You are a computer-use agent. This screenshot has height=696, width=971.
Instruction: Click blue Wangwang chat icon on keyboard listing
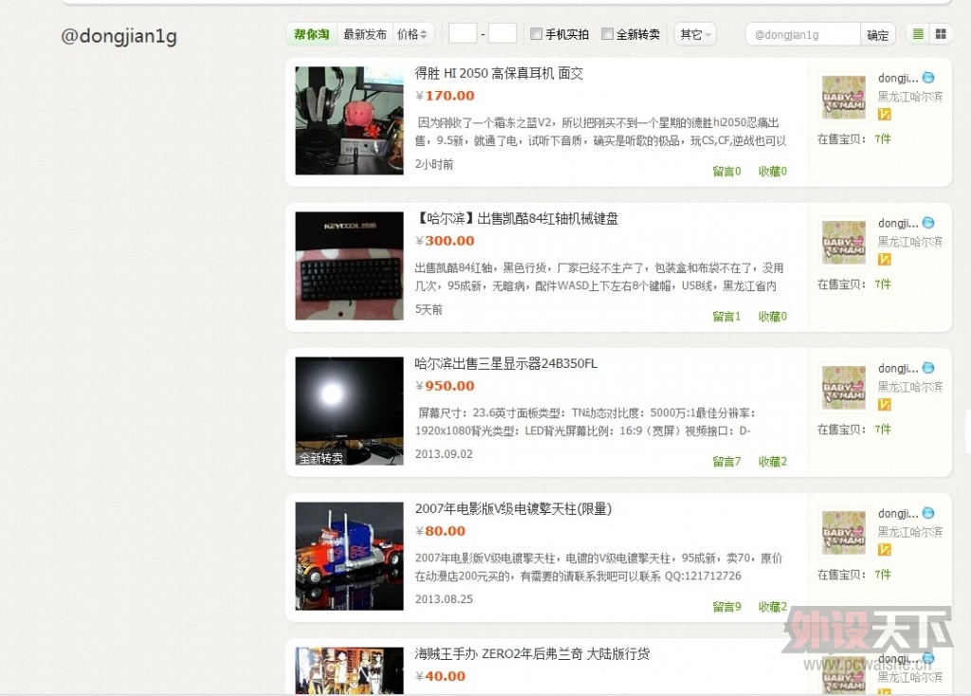pyautogui.click(x=928, y=222)
